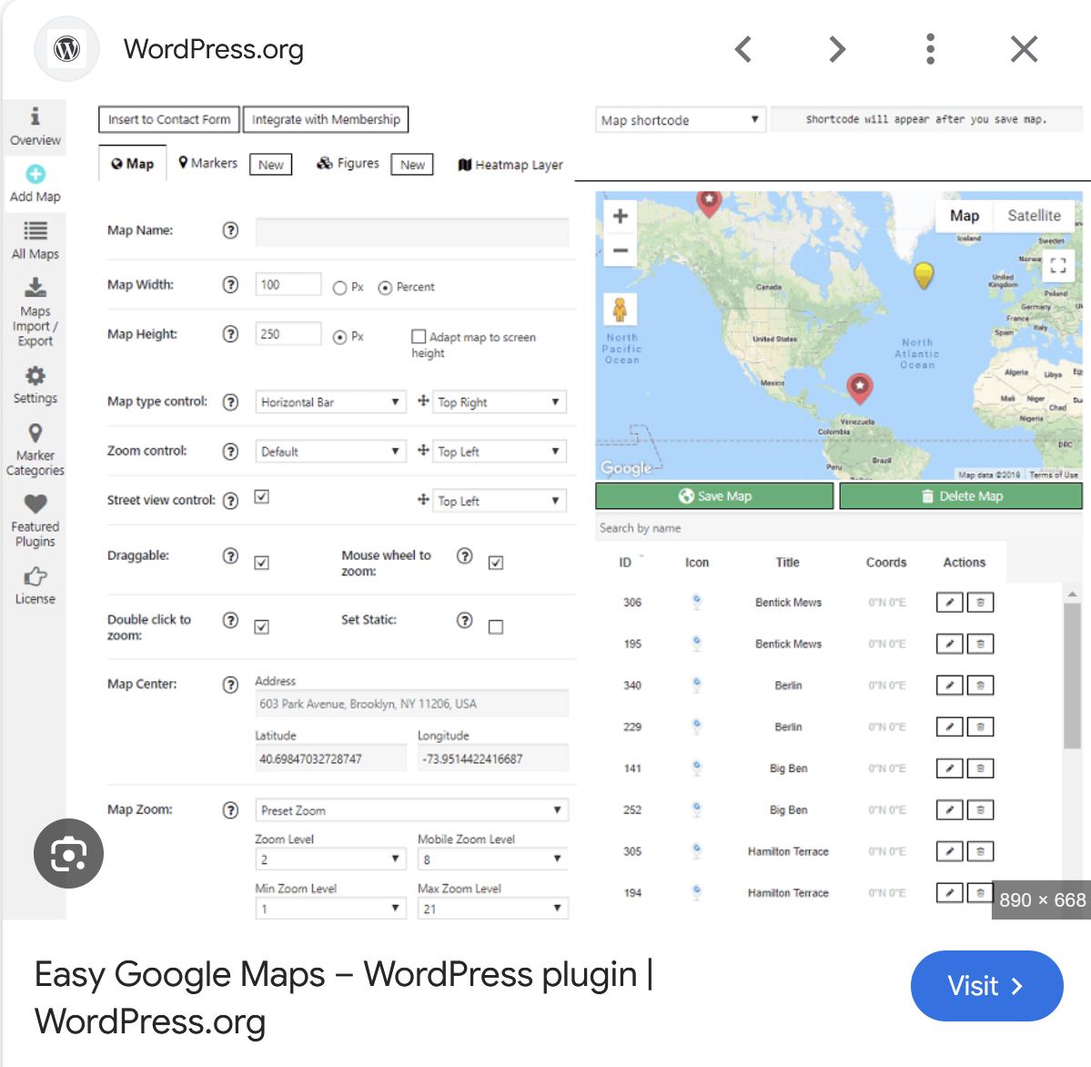Open Marker Categories pin icon
The image size is (1091, 1067).
pos(35,433)
